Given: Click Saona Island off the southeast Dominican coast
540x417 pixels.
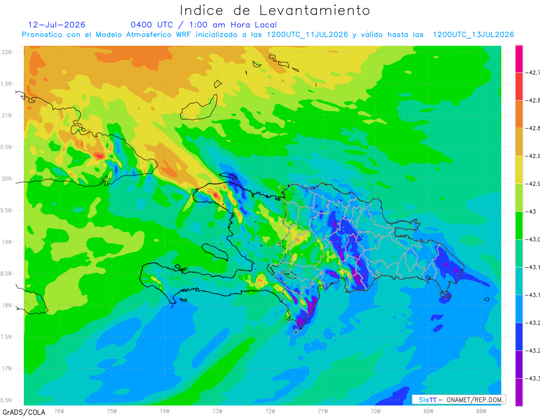Looking at the screenshot, I should pos(445,295).
